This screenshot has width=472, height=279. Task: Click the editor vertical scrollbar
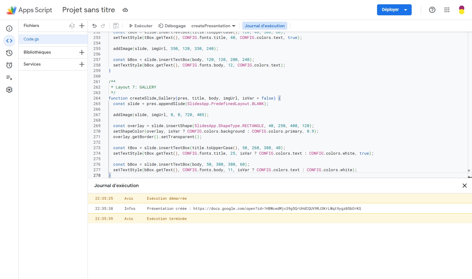point(470,104)
